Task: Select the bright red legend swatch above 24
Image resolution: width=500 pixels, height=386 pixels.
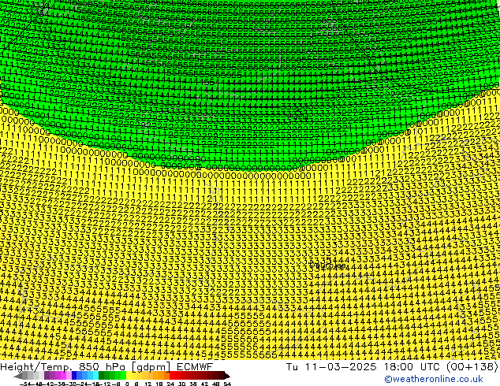Action: click(x=172, y=375)
